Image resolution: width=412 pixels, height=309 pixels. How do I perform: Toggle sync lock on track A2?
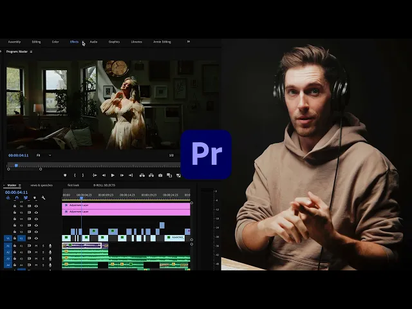point(29,252)
